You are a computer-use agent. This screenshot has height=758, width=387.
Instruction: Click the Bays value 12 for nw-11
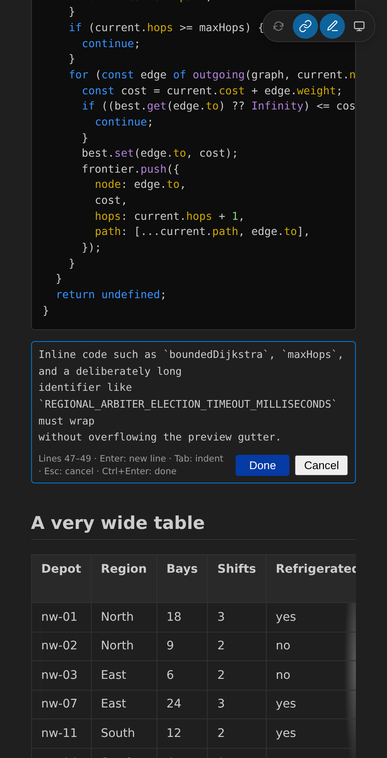tap(182, 733)
